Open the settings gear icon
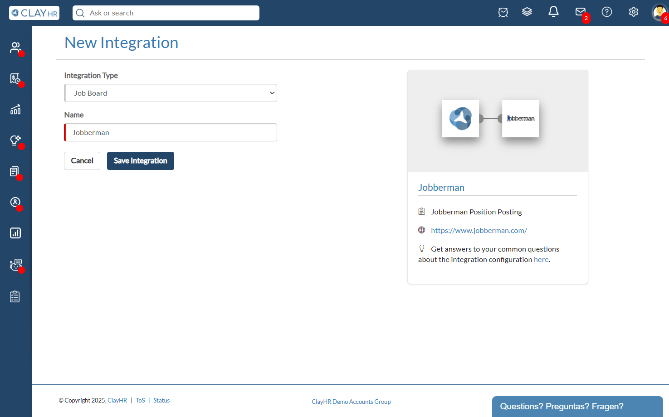669x417 pixels. click(634, 12)
